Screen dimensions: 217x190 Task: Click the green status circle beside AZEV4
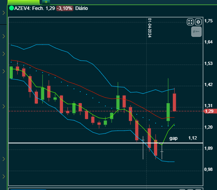coord(12,8)
